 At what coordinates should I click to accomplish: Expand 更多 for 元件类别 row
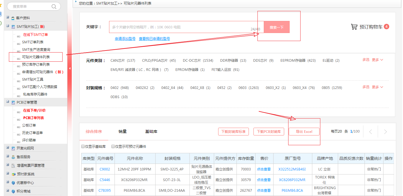click(377, 60)
